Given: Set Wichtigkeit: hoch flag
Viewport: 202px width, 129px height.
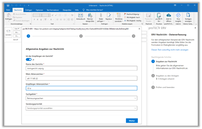Looking at the screenshot, I should tap(133, 17).
